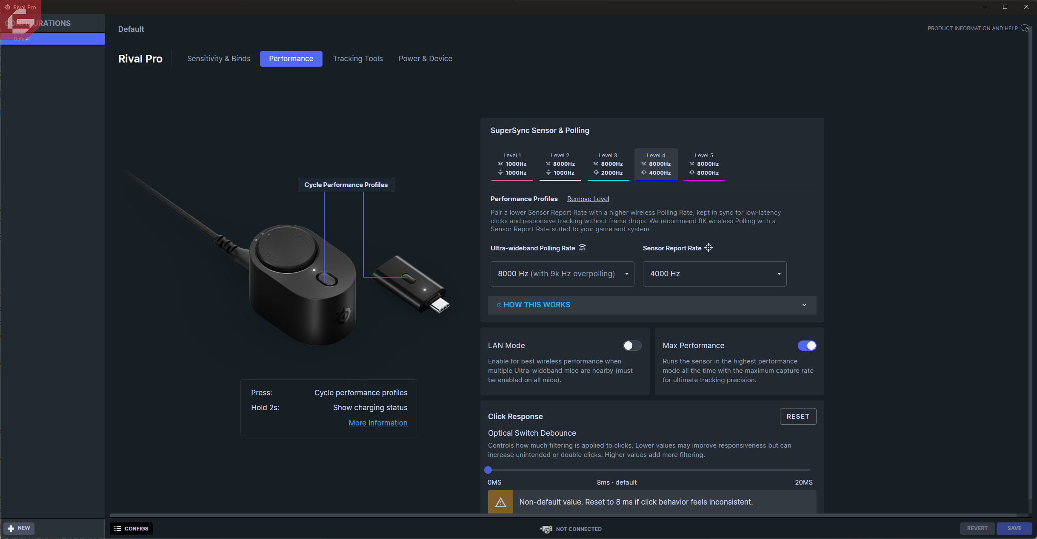Click the warning triangle icon for non-default value
The width and height of the screenshot is (1037, 539).
[500, 502]
